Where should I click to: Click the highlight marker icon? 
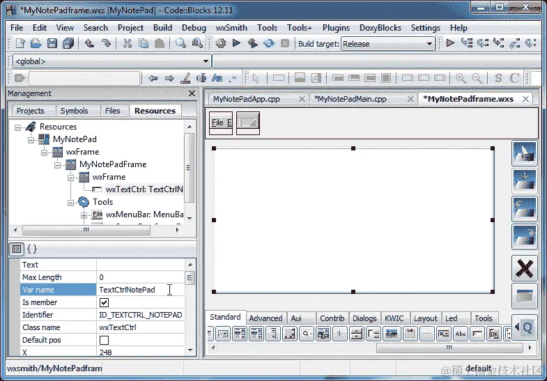pos(185,78)
